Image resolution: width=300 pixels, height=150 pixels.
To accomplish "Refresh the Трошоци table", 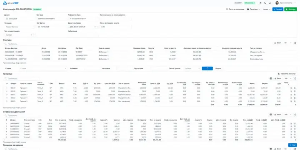I will [295, 78].
